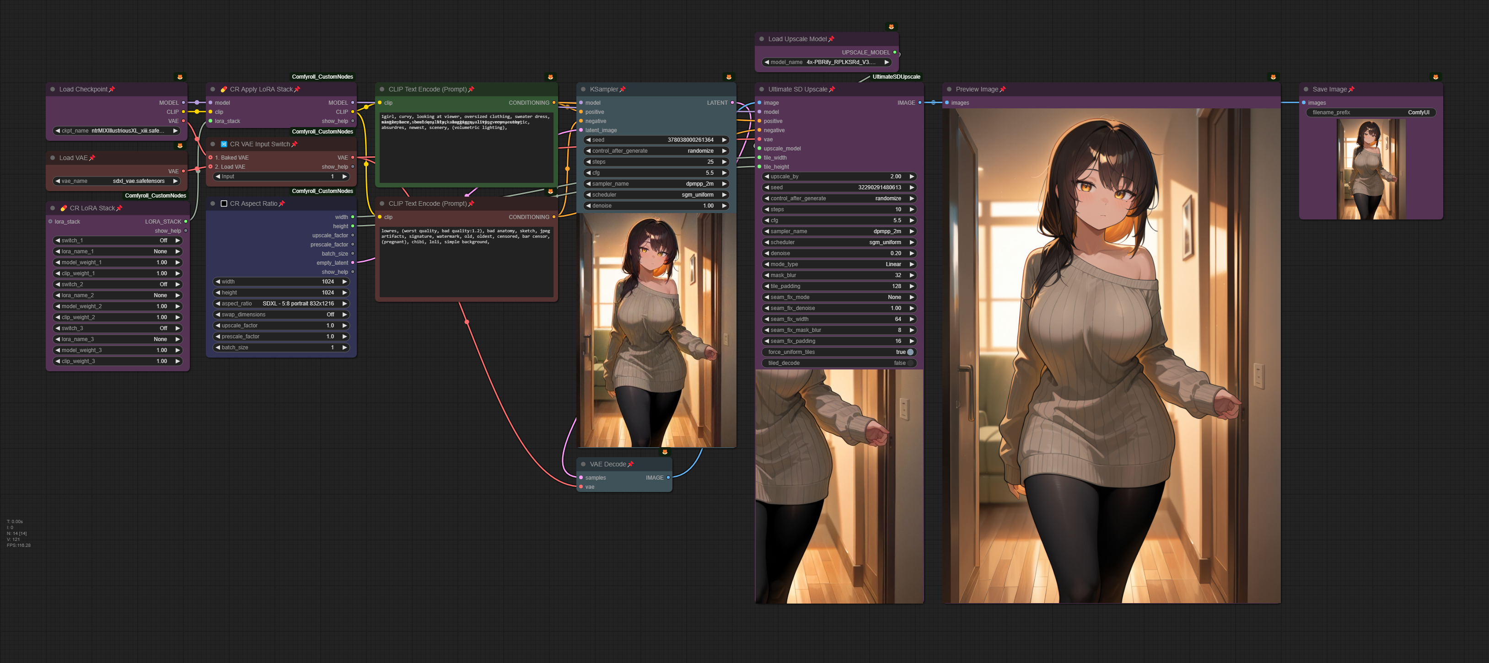This screenshot has width=1489, height=663.
Task: Click the pill icon on CR LoRA Stack title
Action: [64, 209]
